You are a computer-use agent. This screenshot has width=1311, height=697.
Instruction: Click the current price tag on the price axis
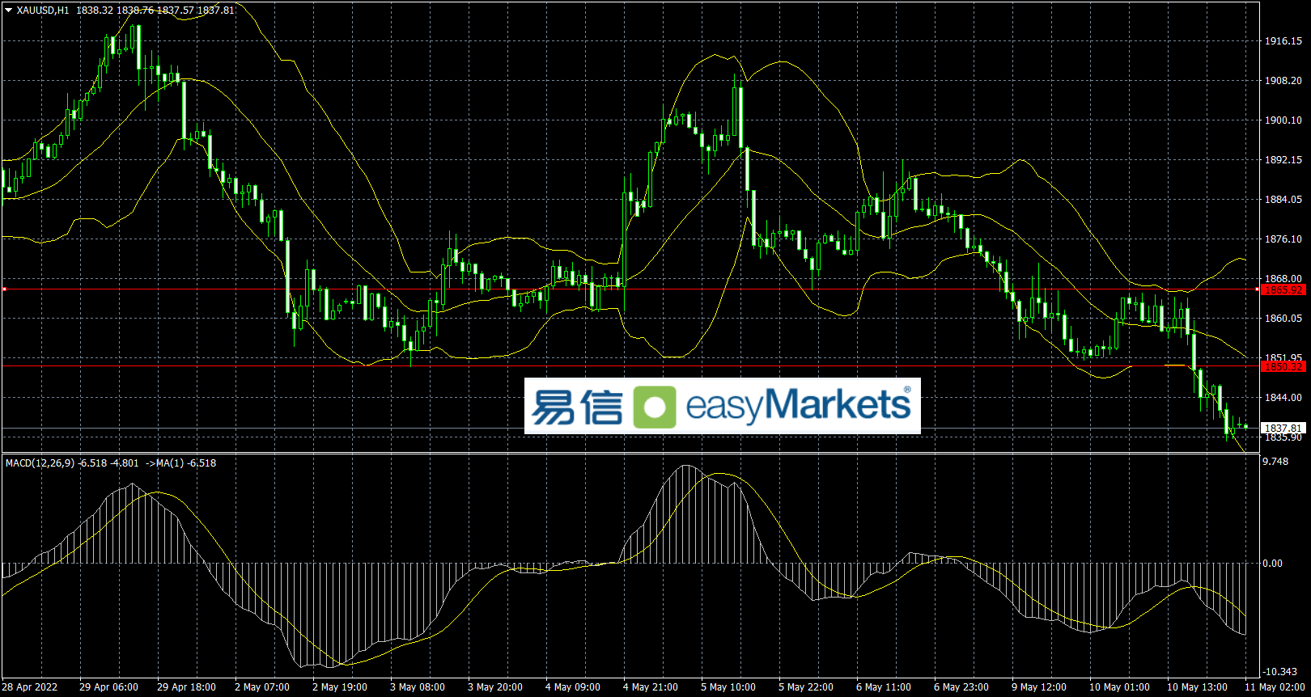click(1283, 428)
